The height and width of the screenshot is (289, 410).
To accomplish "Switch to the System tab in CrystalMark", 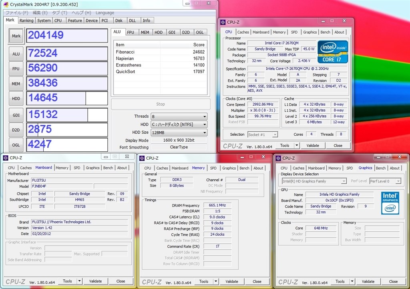I will [x=44, y=20].
